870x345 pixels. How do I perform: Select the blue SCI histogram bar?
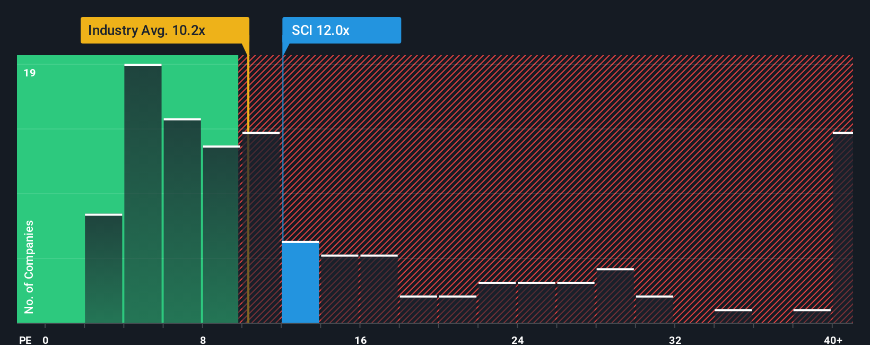tap(300, 282)
